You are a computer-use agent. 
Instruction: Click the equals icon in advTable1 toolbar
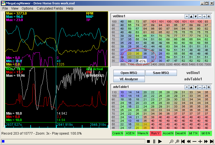pyautogui.click(x=187, y=87)
